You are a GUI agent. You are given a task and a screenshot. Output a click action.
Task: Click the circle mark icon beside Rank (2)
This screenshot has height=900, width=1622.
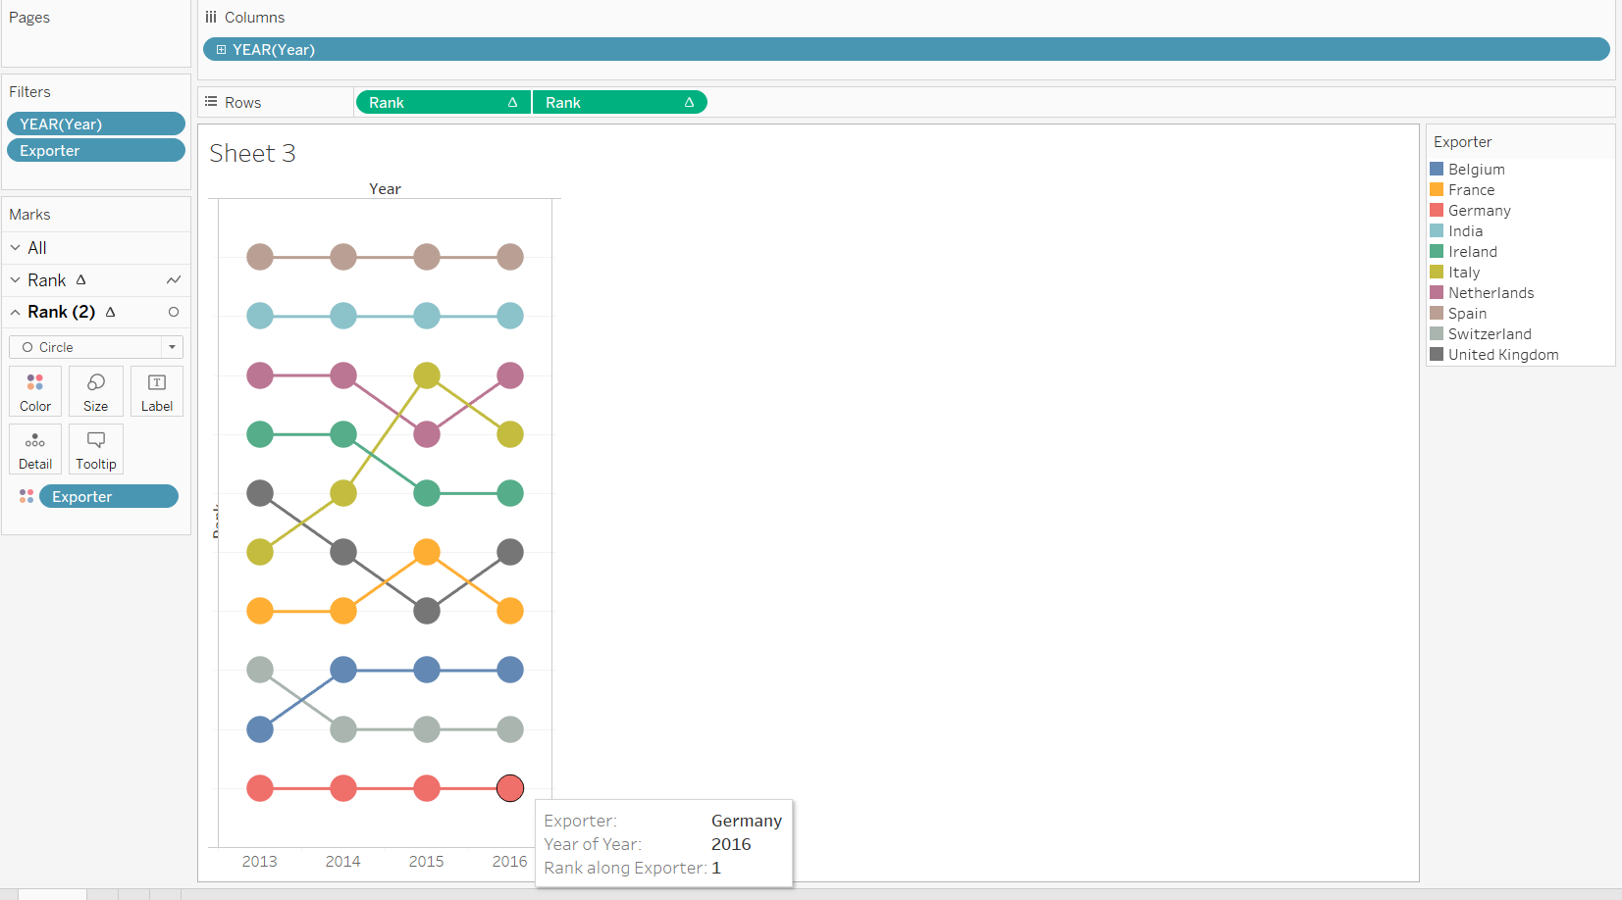174,312
